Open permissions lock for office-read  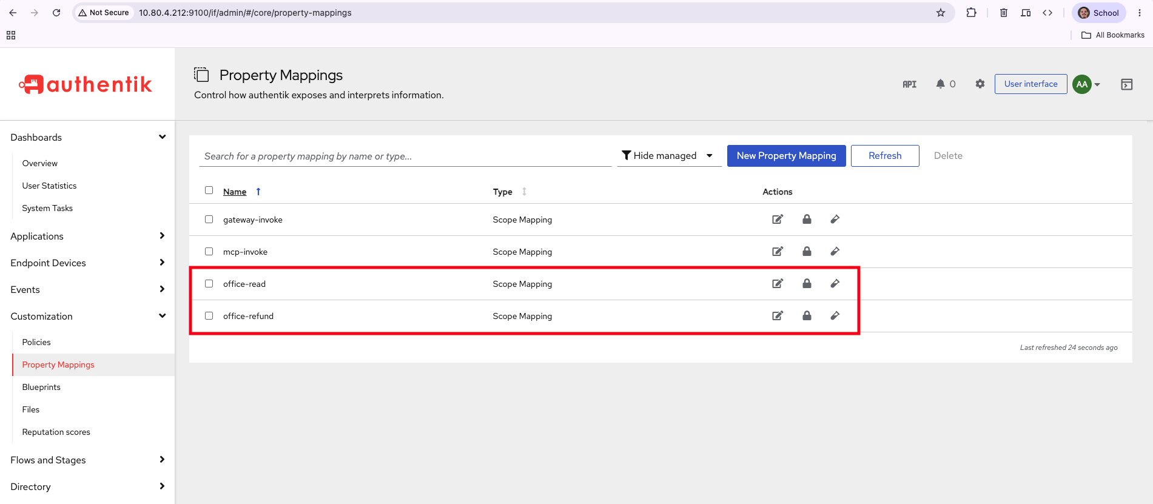(807, 283)
